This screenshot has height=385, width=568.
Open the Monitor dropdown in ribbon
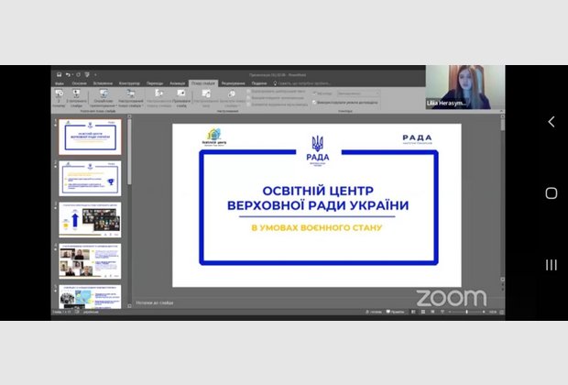coord(358,93)
